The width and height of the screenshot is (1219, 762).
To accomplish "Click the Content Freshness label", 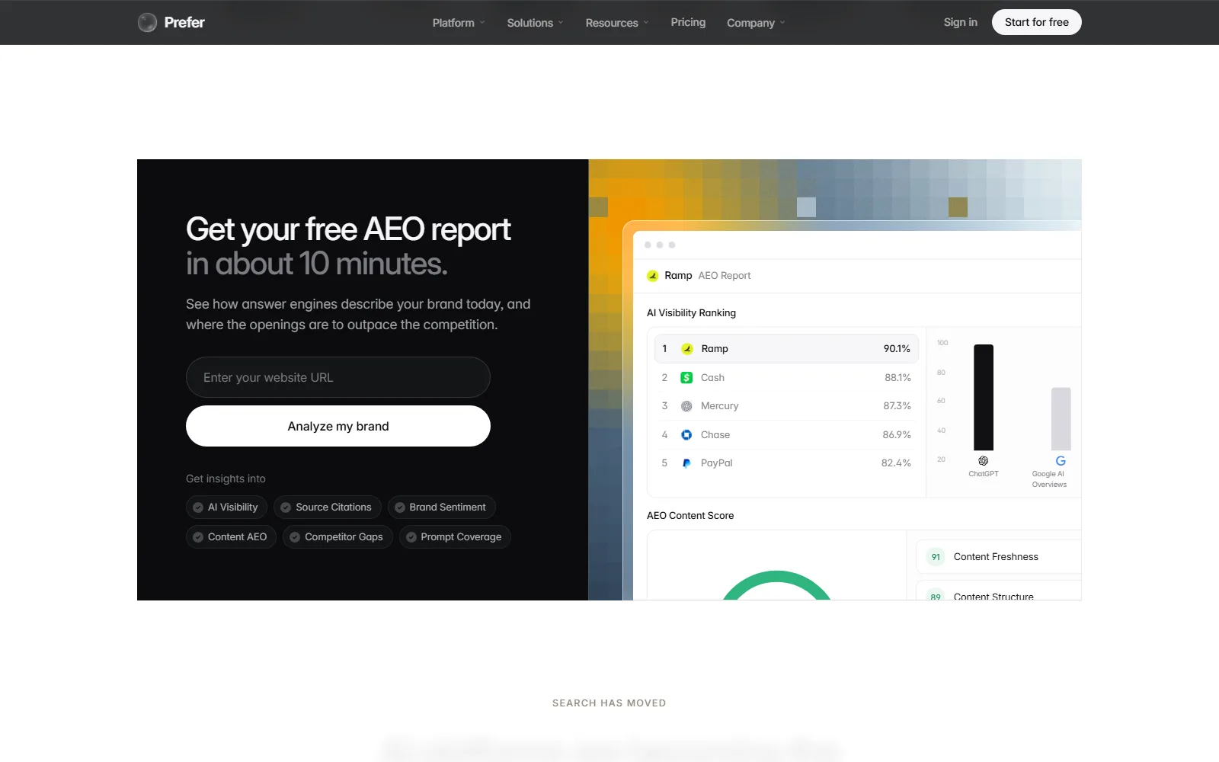I will (x=996, y=557).
